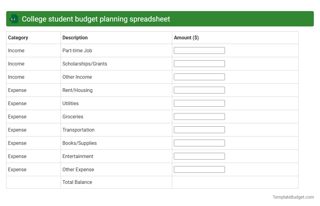Screen dimensions: 320x206
Task: Select the Description column header
Action: (75, 38)
